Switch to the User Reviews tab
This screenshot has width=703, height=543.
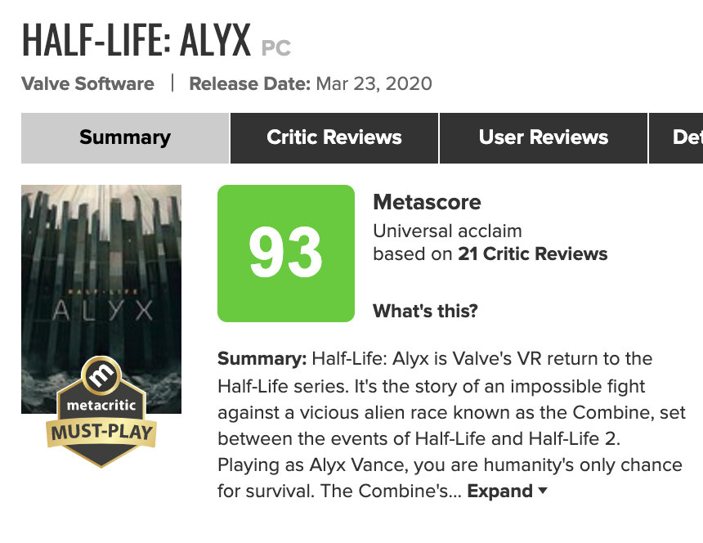tap(544, 137)
